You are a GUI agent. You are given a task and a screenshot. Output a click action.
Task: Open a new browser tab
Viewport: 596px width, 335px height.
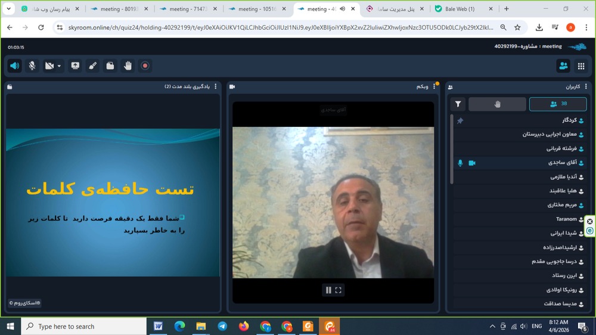pos(506,9)
